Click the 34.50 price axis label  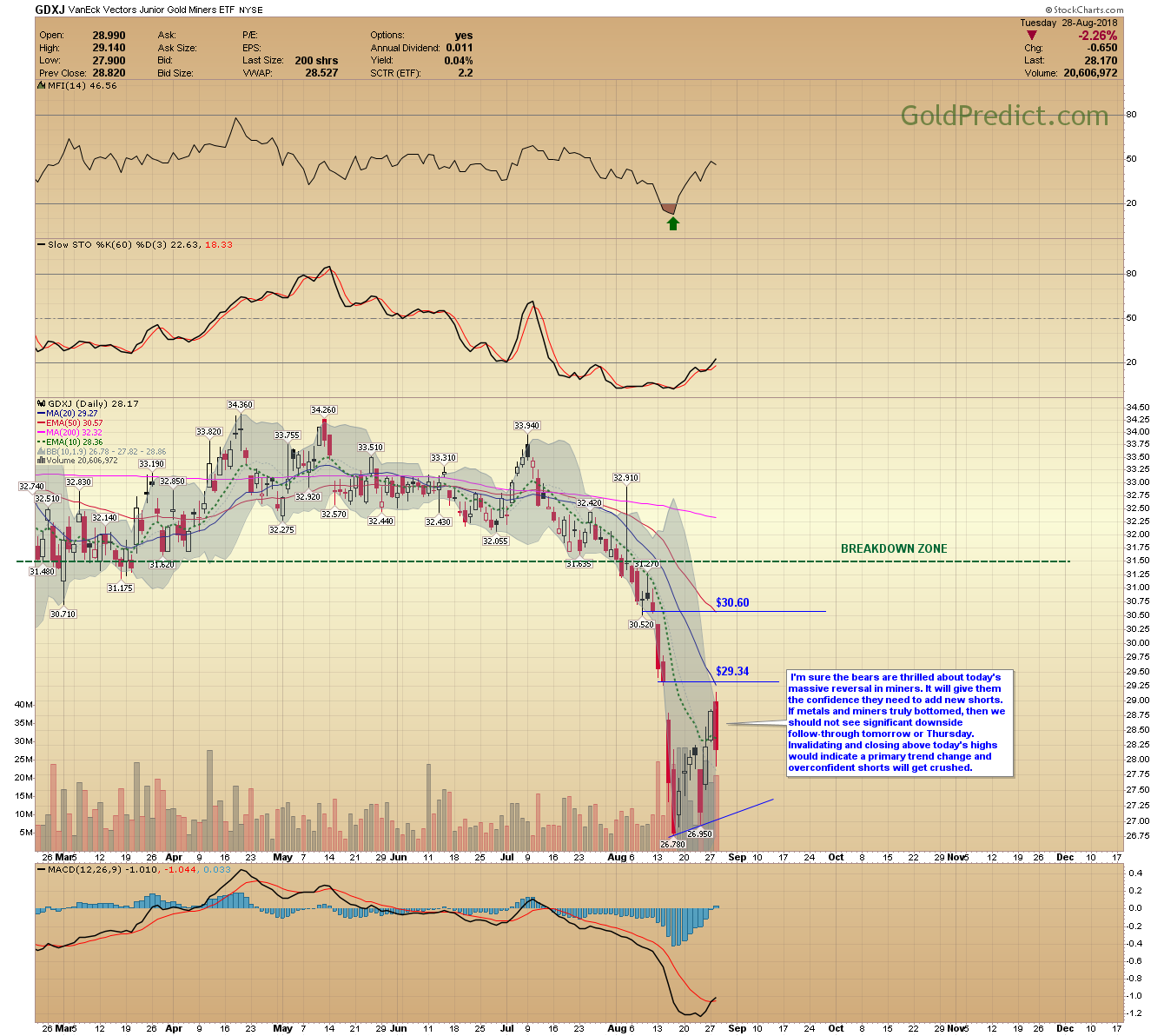[1137, 407]
